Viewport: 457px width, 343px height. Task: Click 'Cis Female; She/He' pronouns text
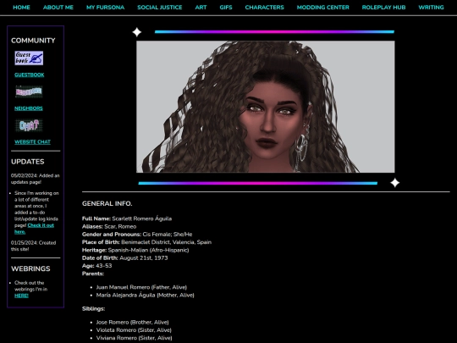pyautogui.click(x=168, y=235)
